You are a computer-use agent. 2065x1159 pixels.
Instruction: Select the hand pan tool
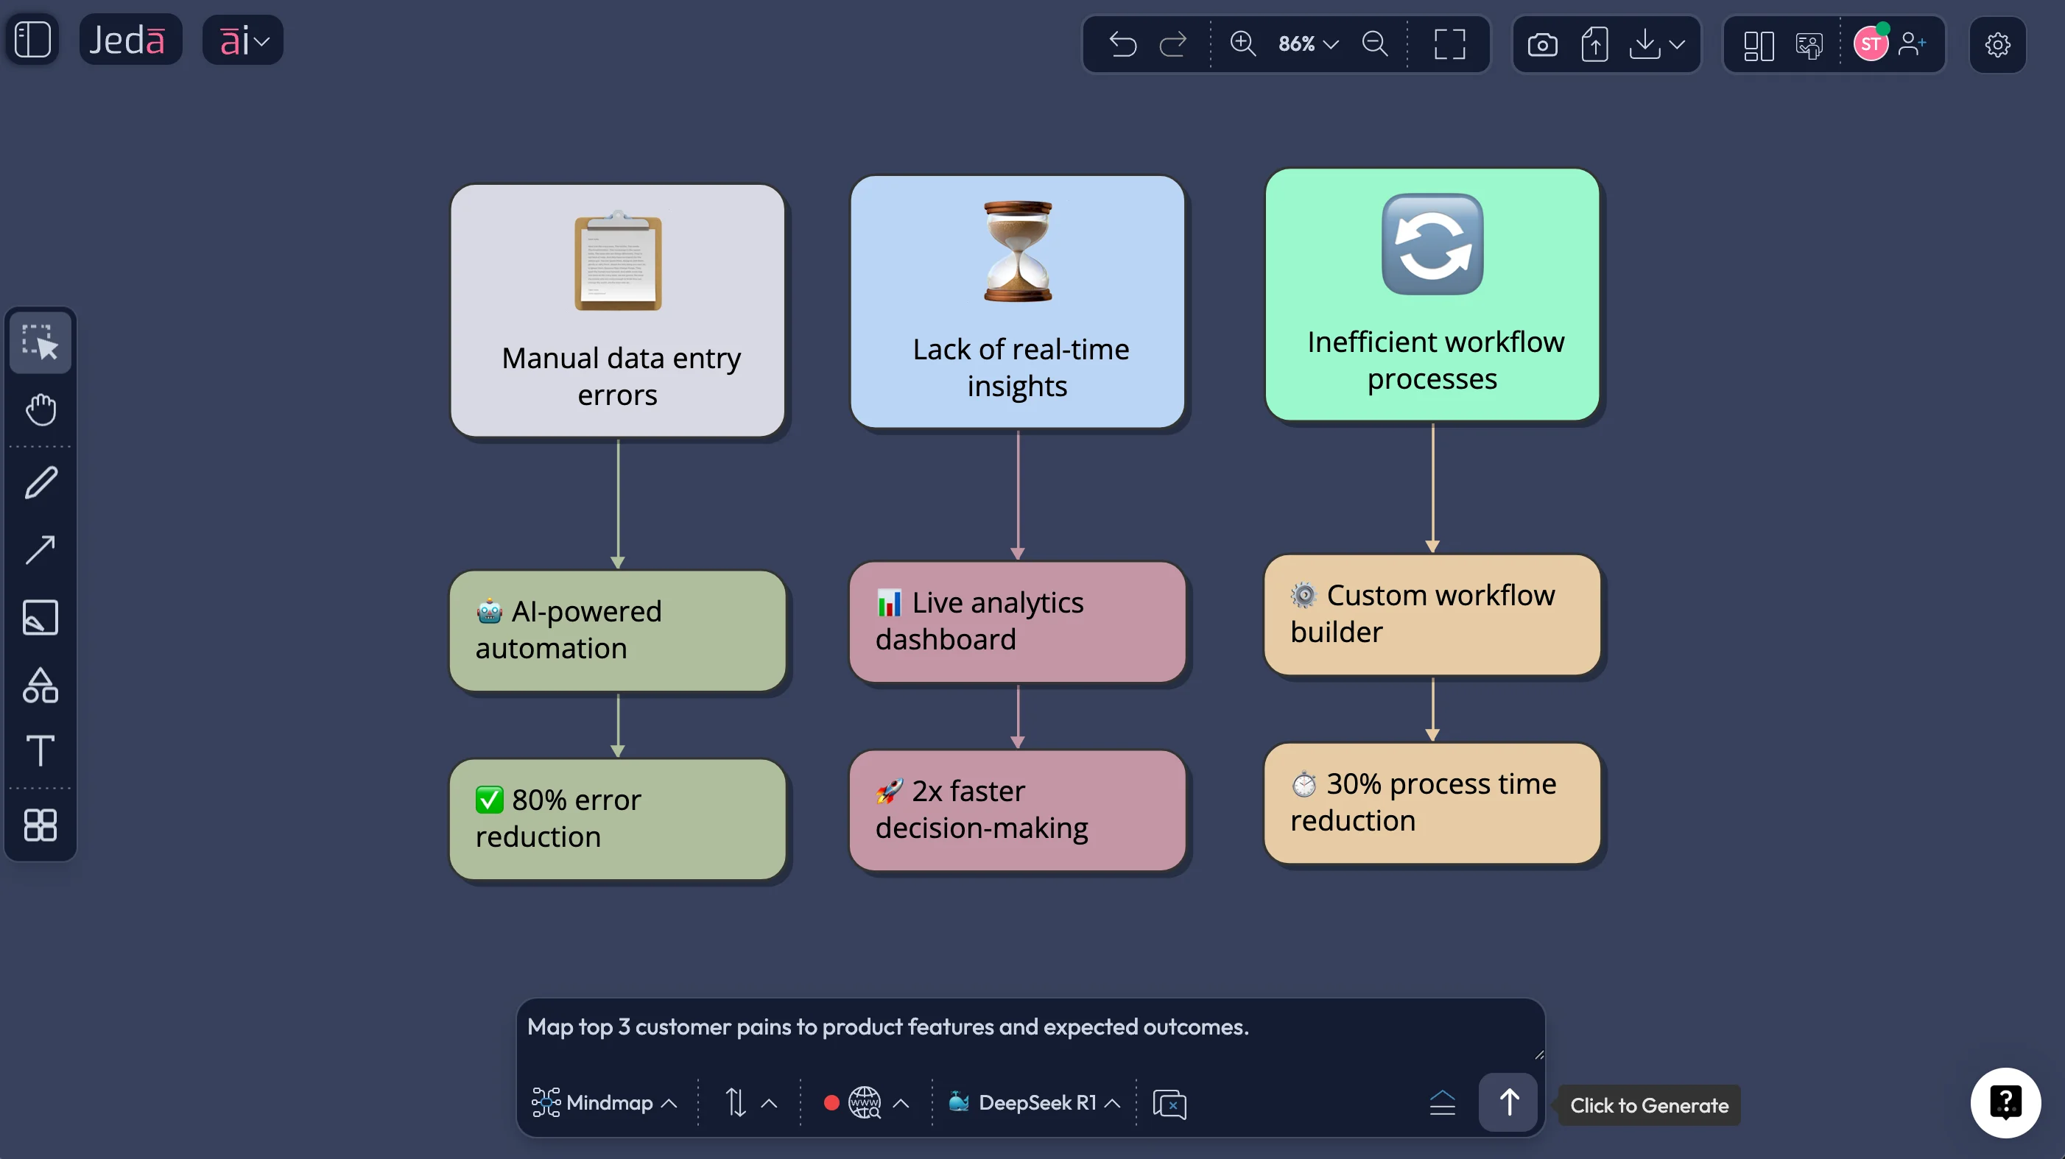coord(40,410)
